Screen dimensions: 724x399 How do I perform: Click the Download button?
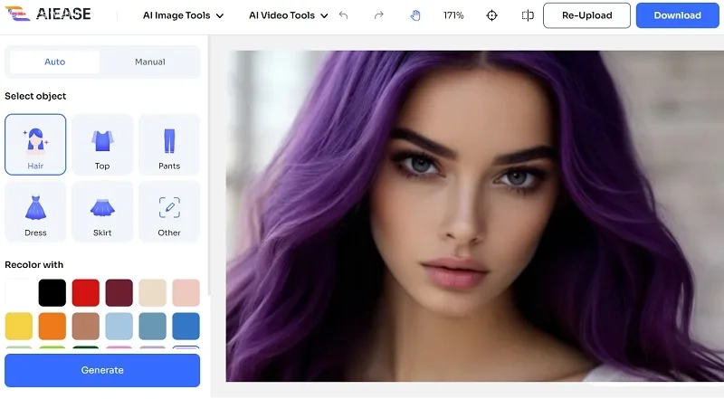pos(677,15)
